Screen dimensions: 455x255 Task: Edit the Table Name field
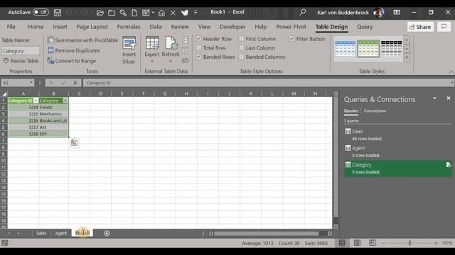pyautogui.click(x=21, y=51)
